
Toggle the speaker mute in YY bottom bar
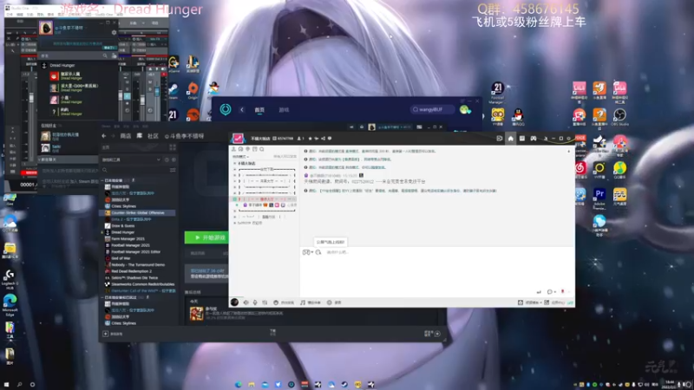click(246, 302)
